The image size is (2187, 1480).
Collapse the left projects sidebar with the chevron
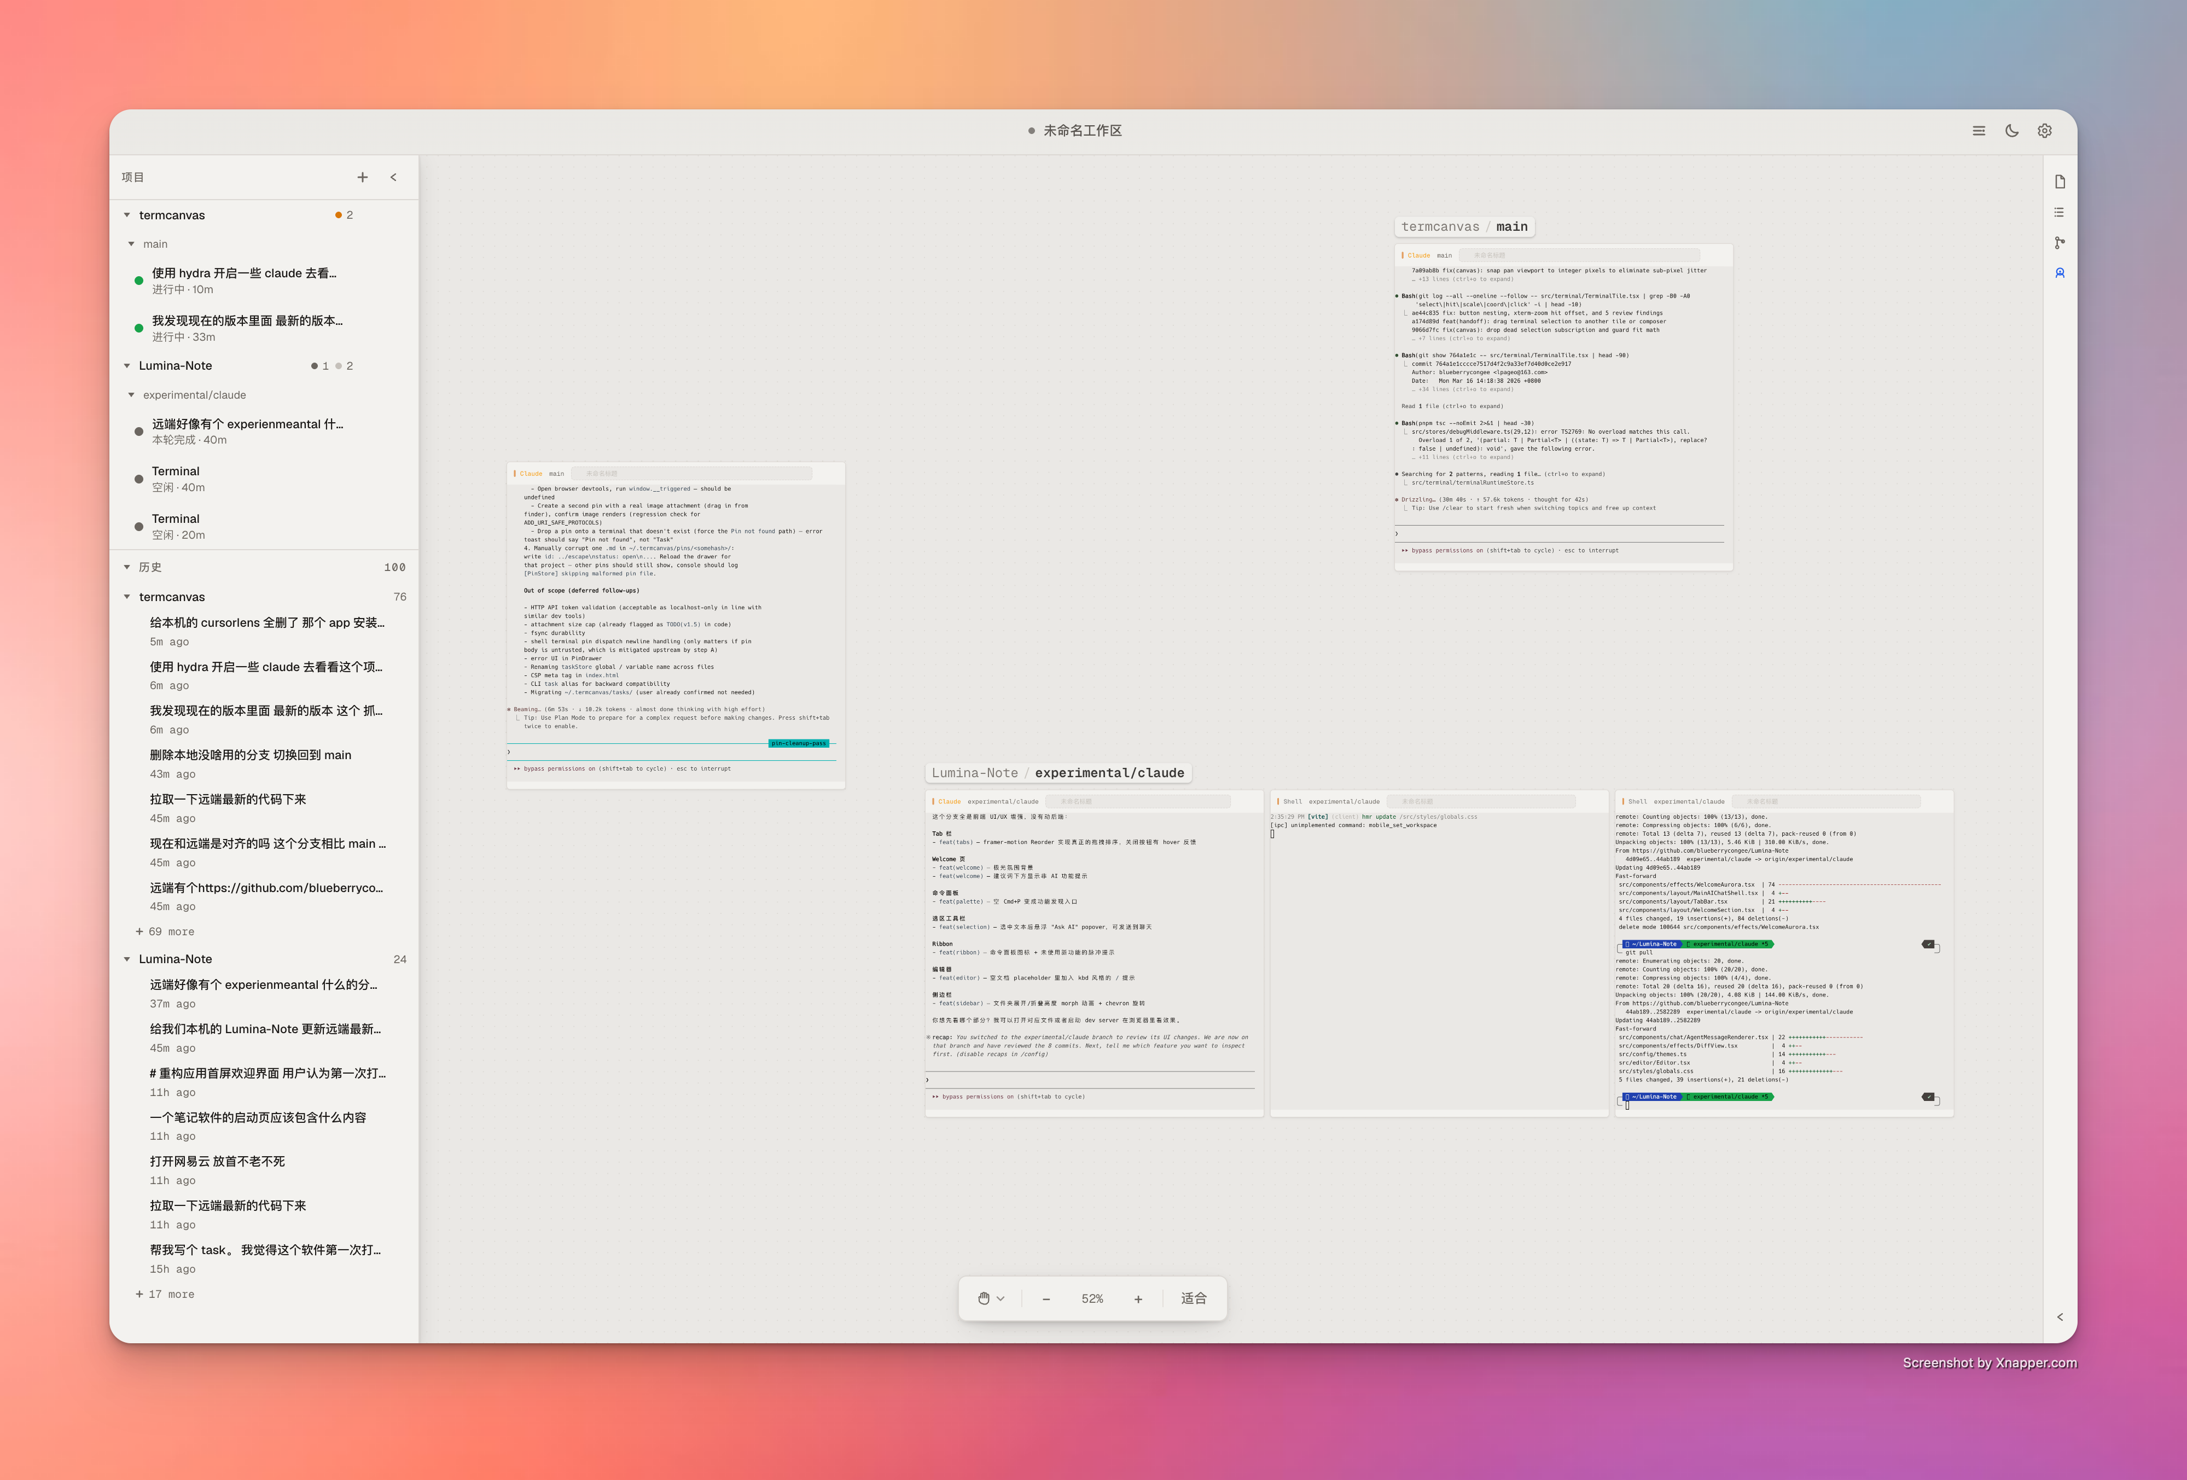pyautogui.click(x=393, y=177)
